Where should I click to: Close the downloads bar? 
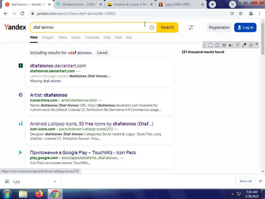(x=260, y=181)
